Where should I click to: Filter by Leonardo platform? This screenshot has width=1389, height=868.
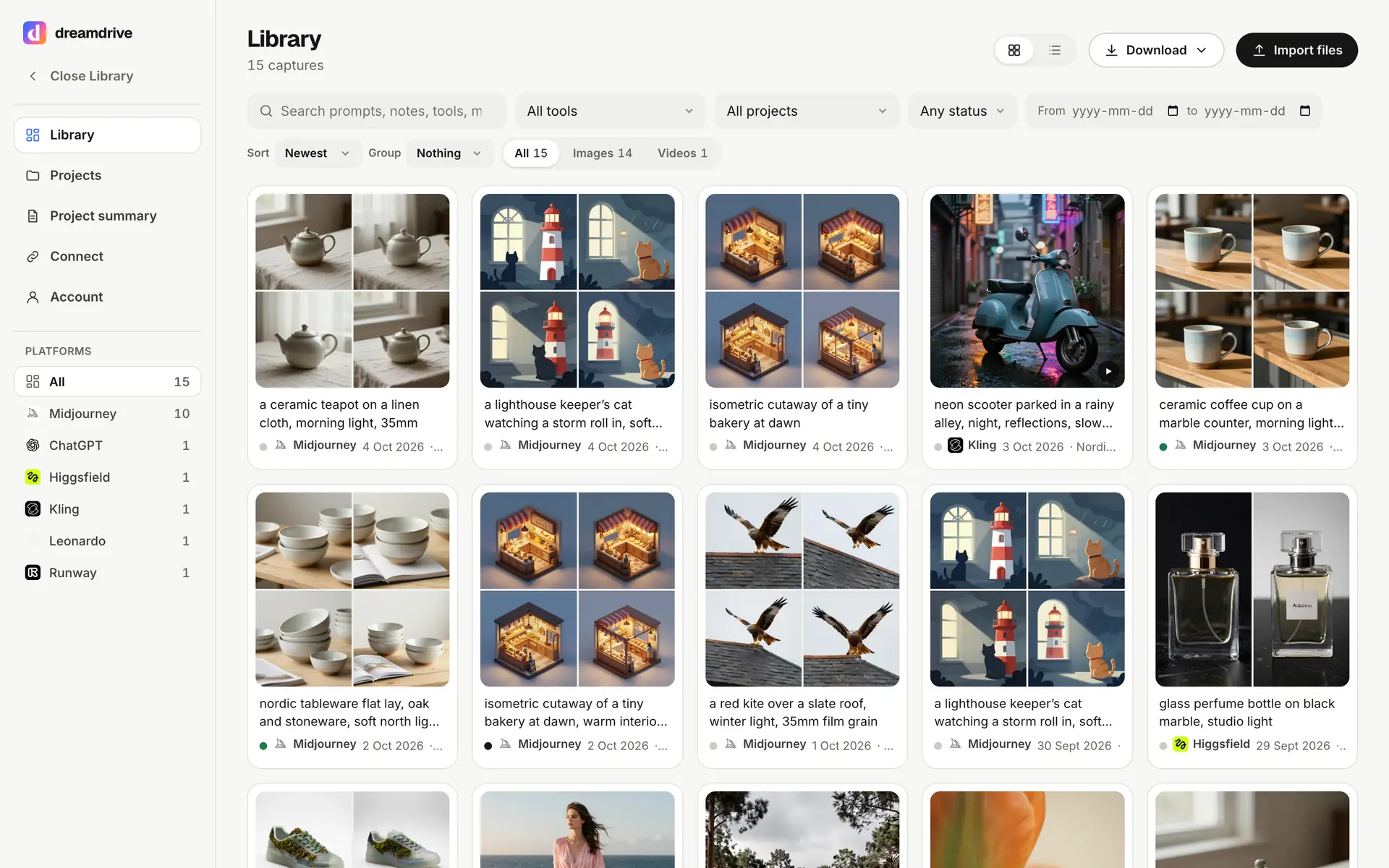point(107,541)
